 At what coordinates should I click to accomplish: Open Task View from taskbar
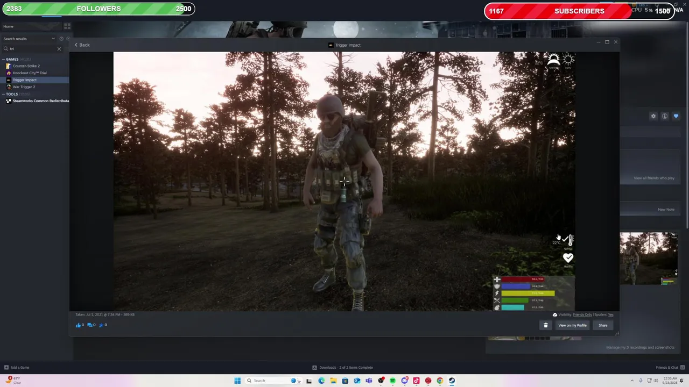[x=309, y=381]
